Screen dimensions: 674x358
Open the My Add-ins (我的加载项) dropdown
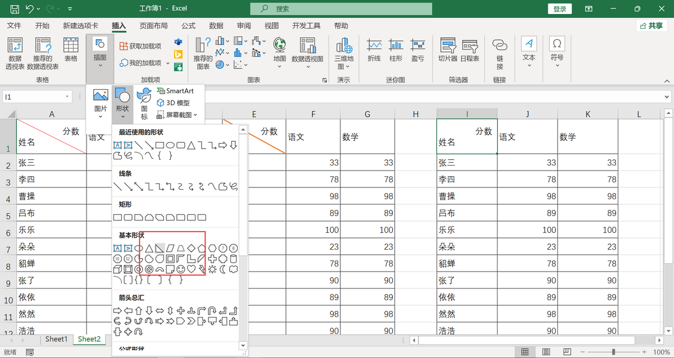pyautogui.click(x=144, y=63)
